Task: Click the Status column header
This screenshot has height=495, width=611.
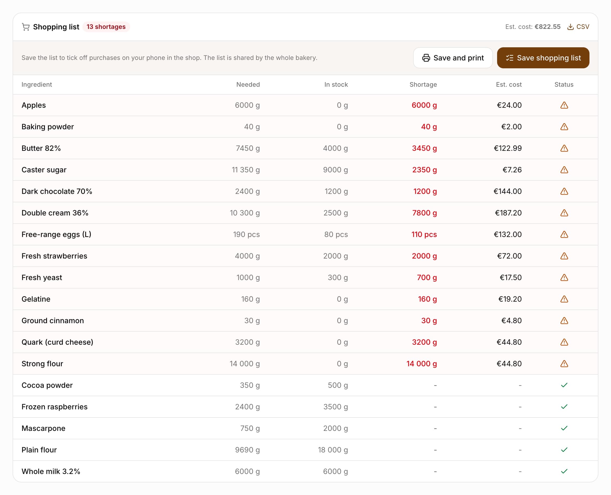Action: coord(564,85)
